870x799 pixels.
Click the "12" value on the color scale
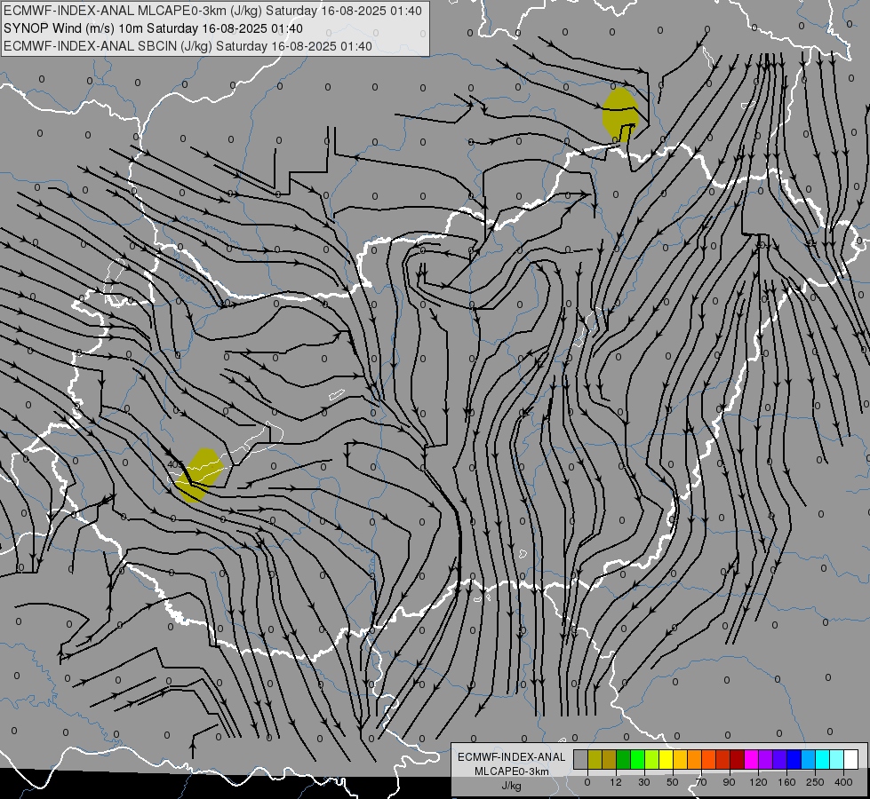pos(616,782)
